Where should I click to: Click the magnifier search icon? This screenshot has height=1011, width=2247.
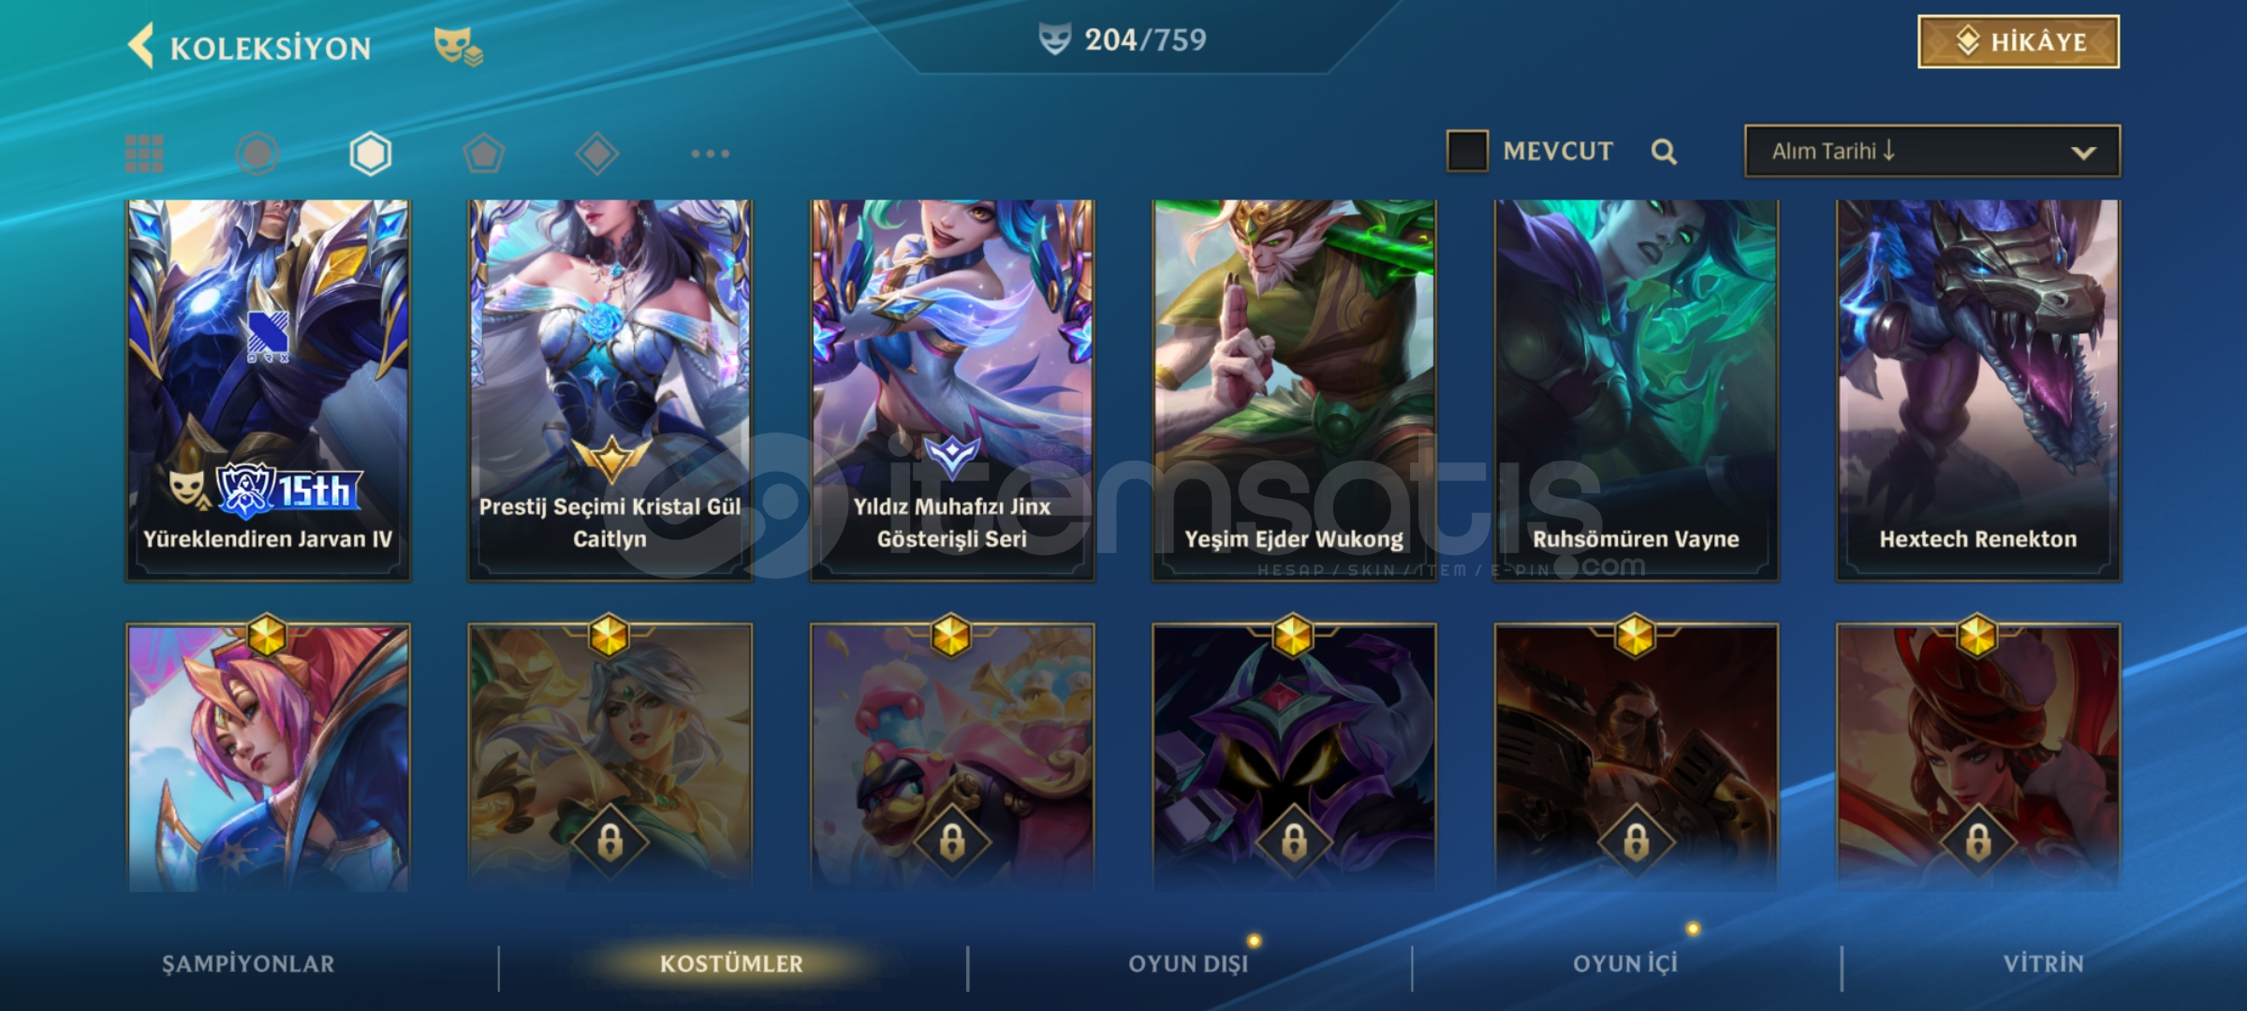1664,152
